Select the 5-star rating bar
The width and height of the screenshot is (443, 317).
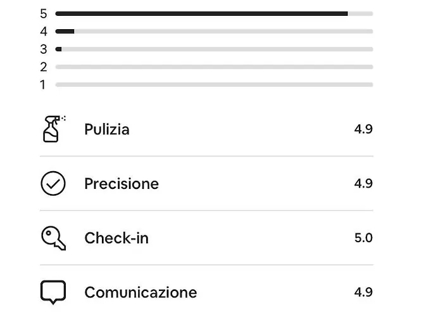214,13
